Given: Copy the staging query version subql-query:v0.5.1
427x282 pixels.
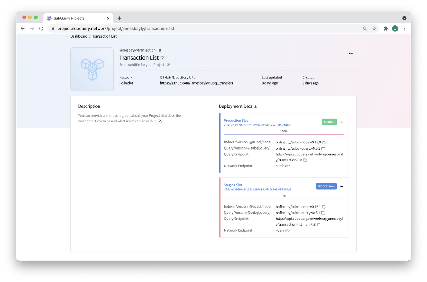Looking at the screenshot, I should [x=323, y=213].
